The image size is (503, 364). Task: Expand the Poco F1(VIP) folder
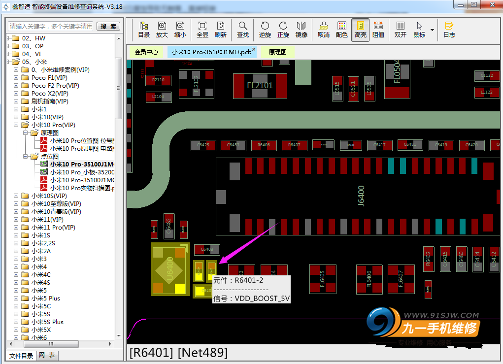click(16, 78)
